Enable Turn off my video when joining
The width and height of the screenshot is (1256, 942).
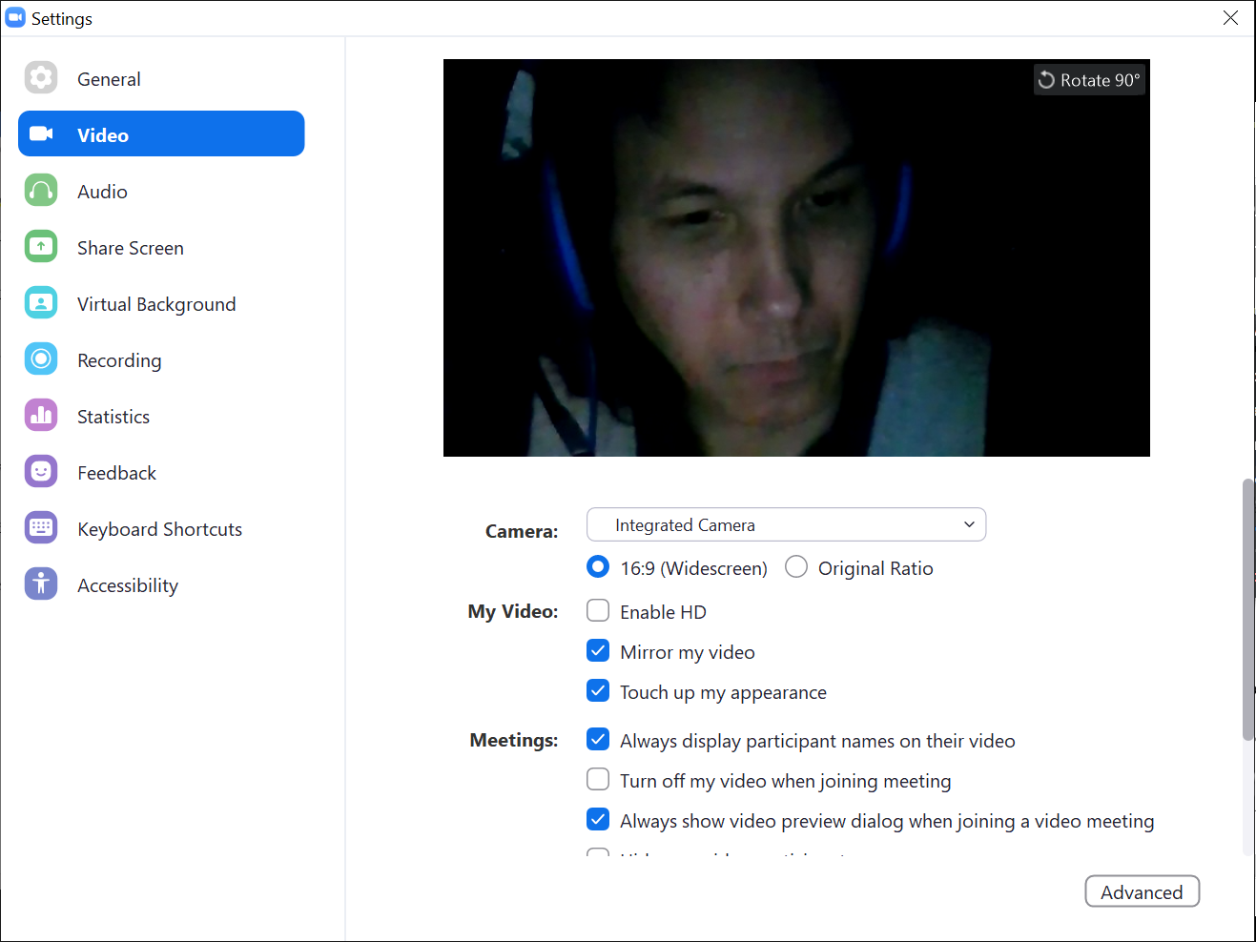pos(598,779)
